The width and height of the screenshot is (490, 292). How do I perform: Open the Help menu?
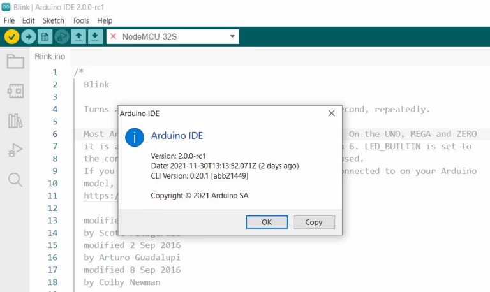105,20
